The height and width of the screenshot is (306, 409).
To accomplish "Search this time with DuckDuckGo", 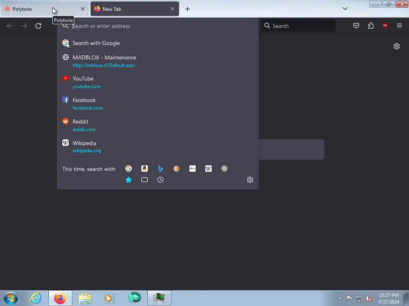I will [x=176, y=169].
